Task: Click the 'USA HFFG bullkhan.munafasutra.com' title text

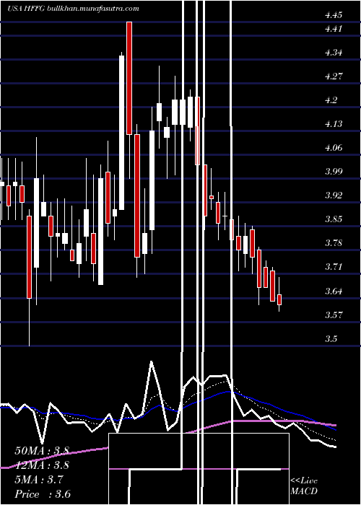Action: click(x=73, y=9)
